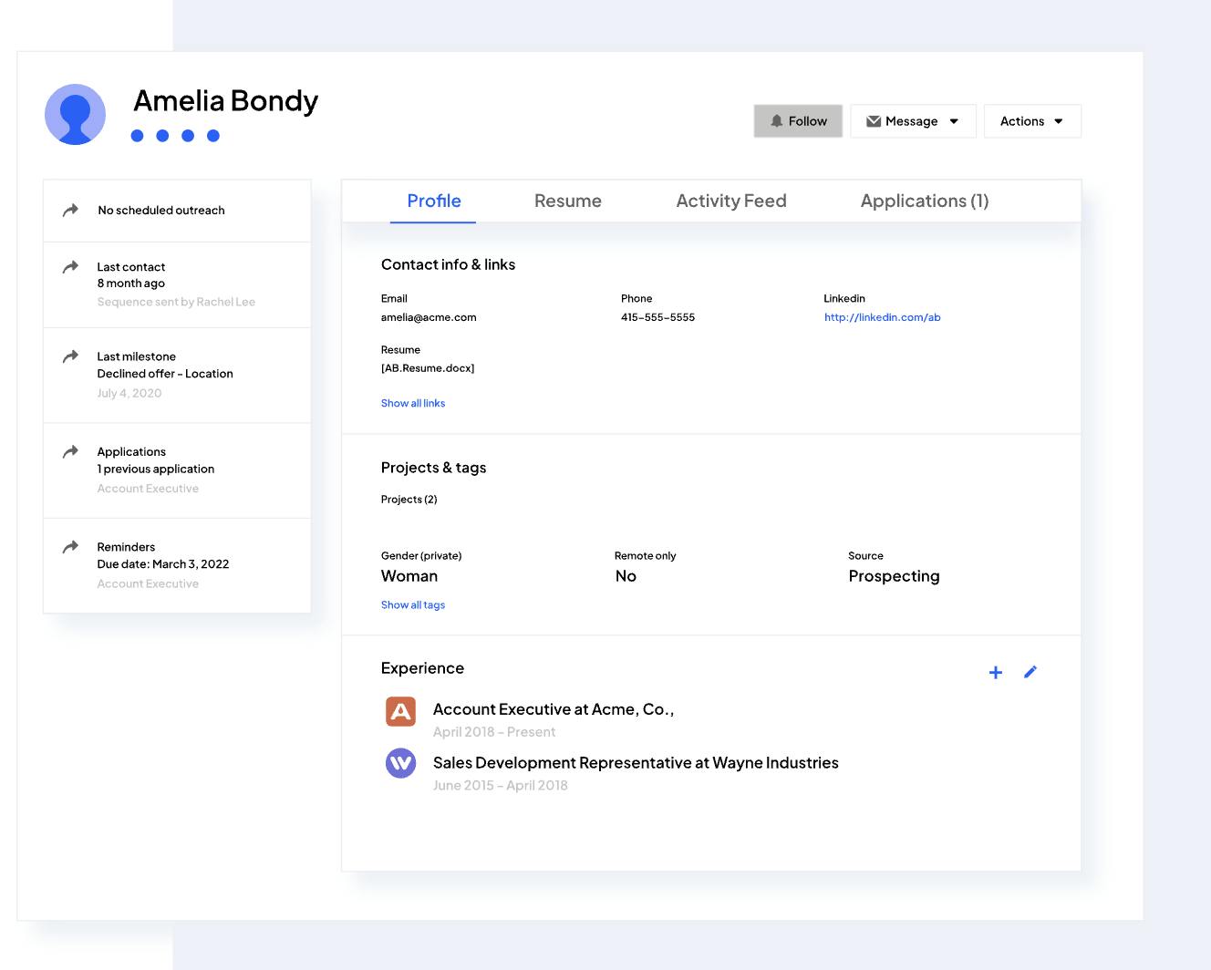This screenshot has height=970, width=1211.
Task: Expand Show all tags
Action: click(x=413, y=605)
